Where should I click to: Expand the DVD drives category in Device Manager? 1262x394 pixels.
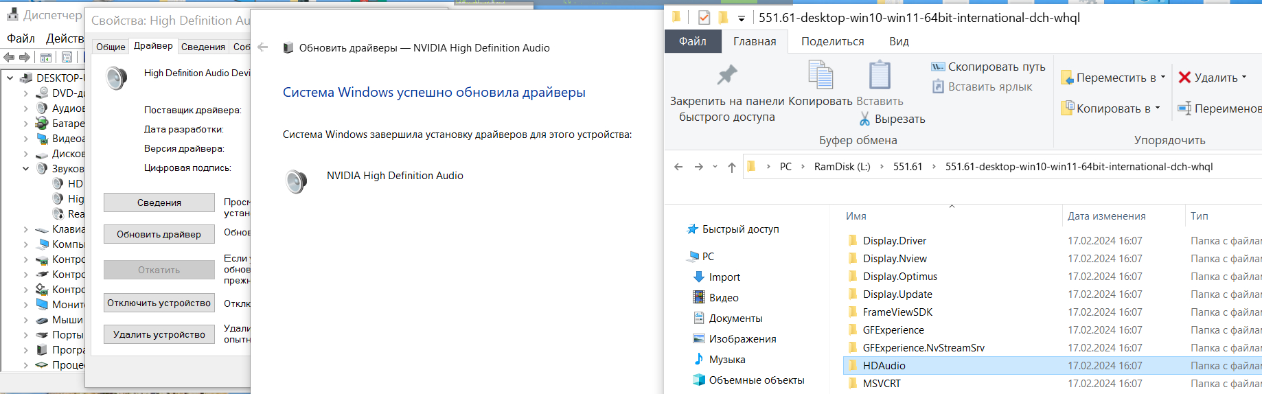pyautogui.click(x=25, y=93)
